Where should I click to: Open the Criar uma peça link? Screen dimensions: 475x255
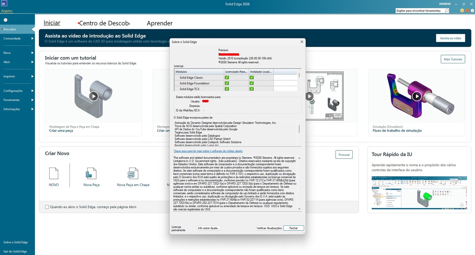[x=61, y=130]
